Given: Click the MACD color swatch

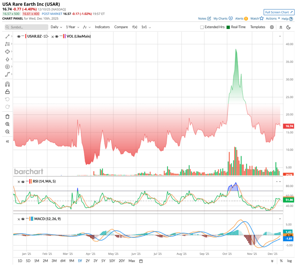Looking at the screenshot, I should pyautogui.click(x=31, y=219).
